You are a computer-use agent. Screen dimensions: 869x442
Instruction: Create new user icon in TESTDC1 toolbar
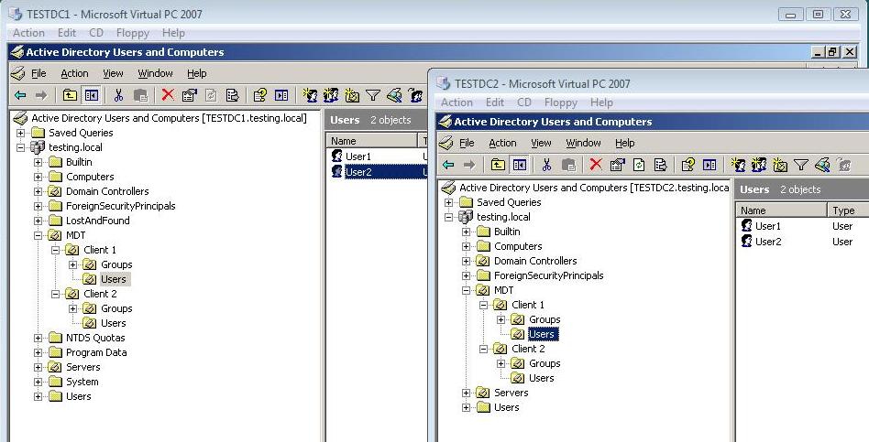310,95
